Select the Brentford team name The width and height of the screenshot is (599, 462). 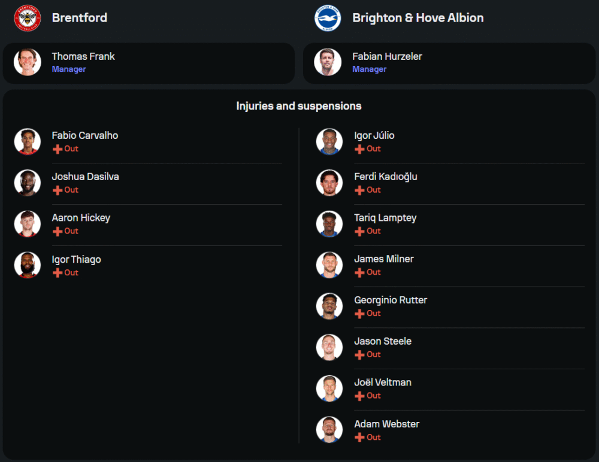[x=80, y=18]
